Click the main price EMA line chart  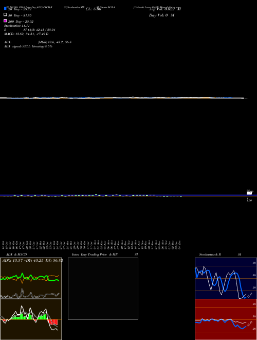coord(124,98)
